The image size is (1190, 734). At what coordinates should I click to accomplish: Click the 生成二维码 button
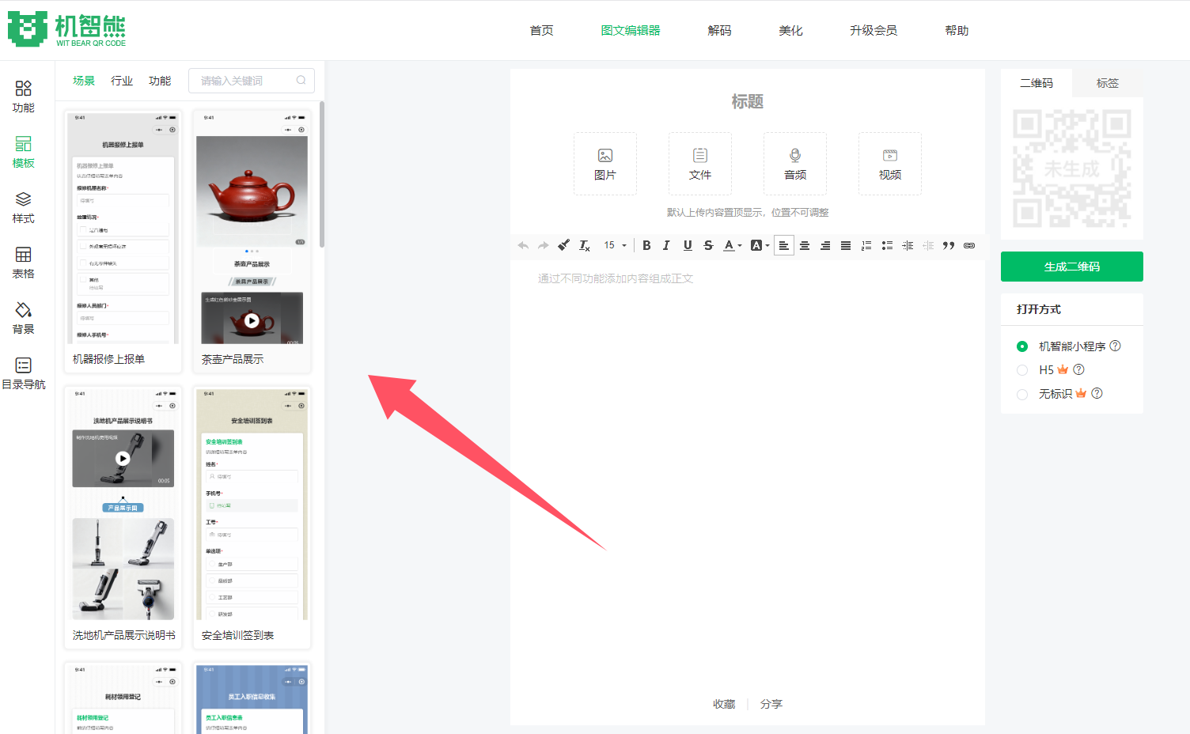1071,267
